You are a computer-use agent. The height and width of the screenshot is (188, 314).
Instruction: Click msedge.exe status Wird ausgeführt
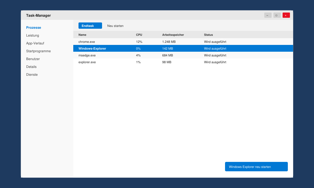click(215, 55)
